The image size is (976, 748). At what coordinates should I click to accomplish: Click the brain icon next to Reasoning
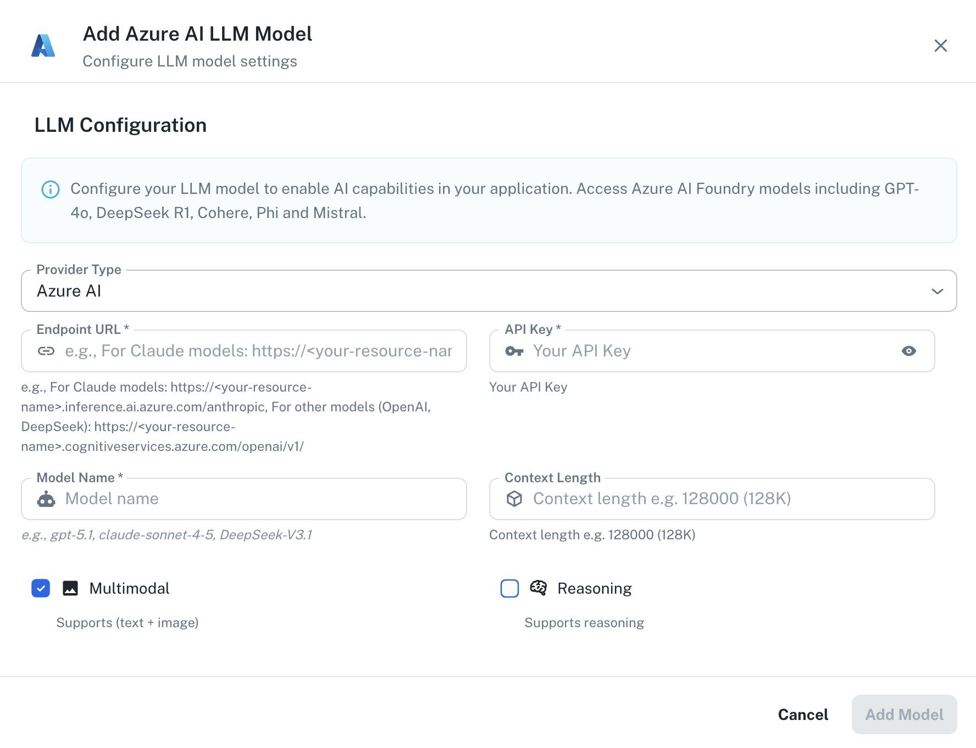click(539, 588)
